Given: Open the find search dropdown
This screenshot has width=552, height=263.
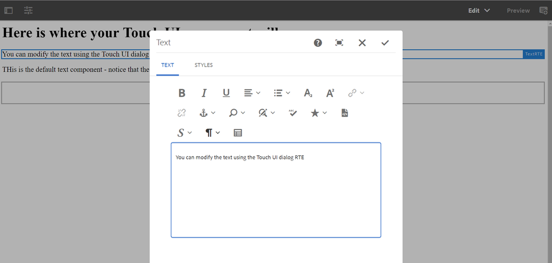Looking at the screenshot, I should [237, 113].
